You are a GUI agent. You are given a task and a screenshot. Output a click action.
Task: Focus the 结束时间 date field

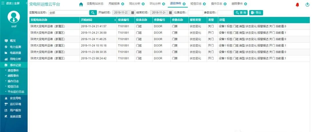(x=159, y=13)
